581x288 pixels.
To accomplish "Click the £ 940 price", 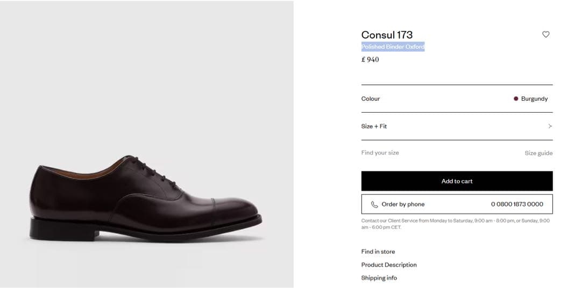I will tap(370, 60).
